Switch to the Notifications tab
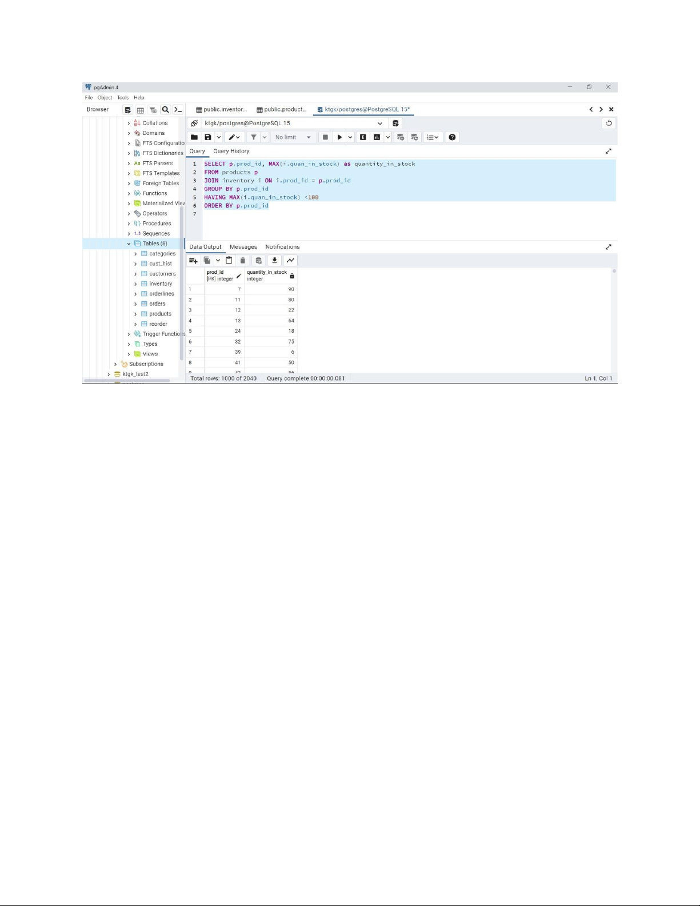This screenshot has height=906, width=700. tap(282, 247)
